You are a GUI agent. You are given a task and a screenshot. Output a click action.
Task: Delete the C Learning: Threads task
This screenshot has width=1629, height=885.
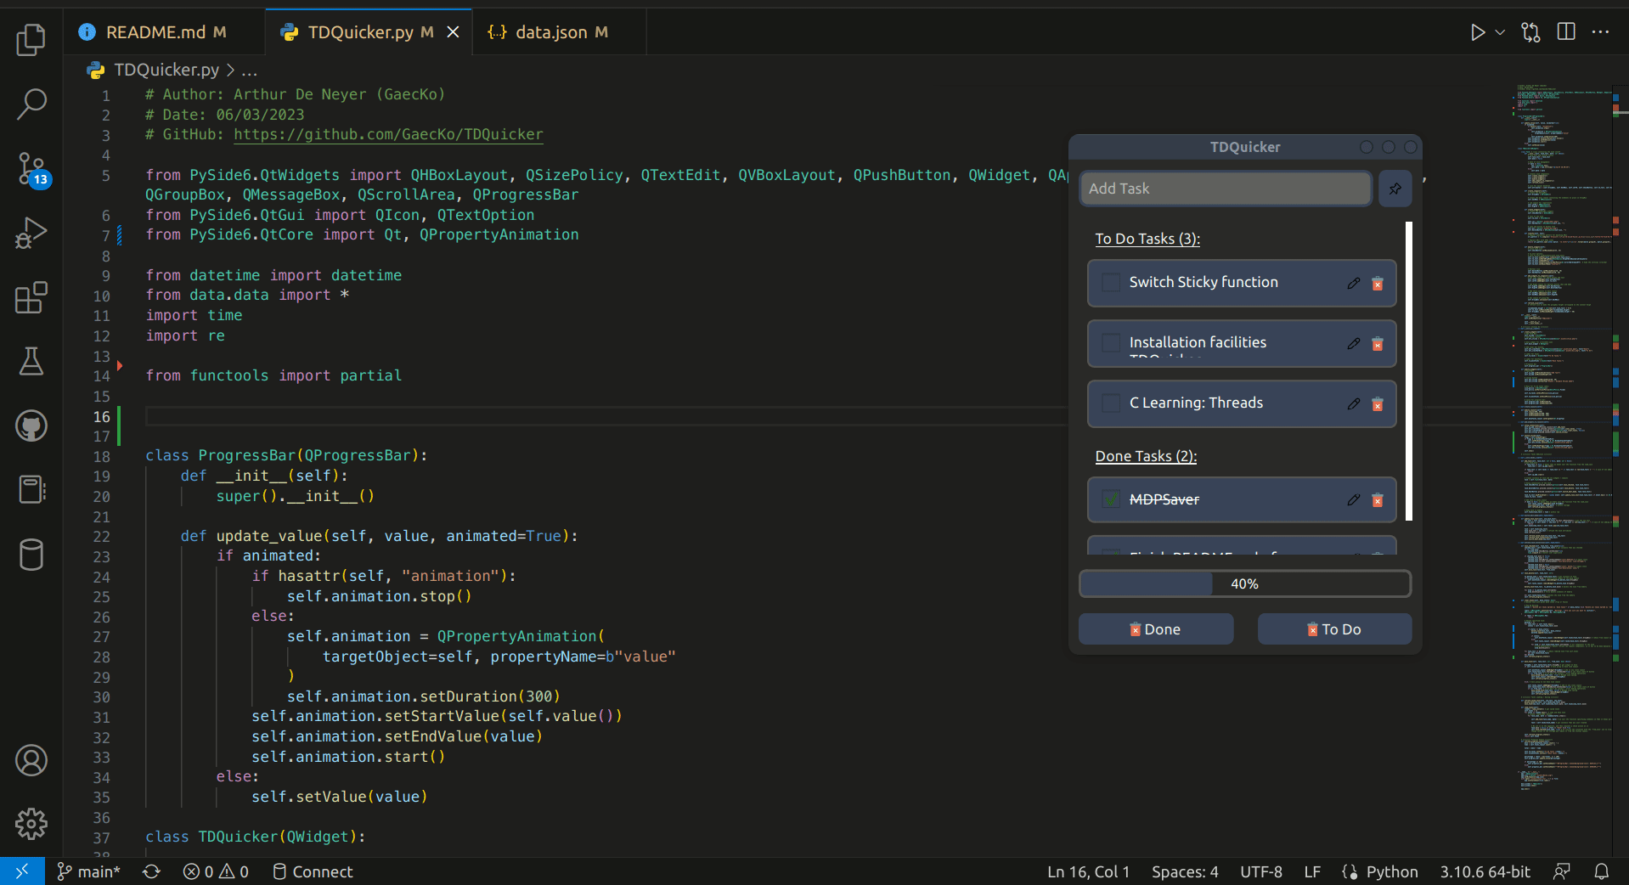[1378, 403]
